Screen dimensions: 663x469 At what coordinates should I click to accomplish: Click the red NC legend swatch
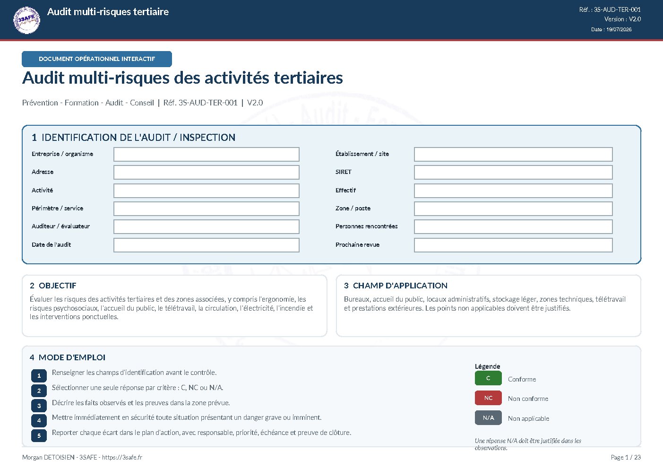(x=488, y=398)
